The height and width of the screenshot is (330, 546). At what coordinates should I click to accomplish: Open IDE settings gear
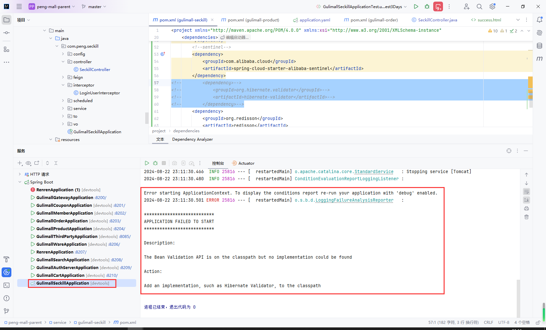pyautogui.click(x=492, y=6)
